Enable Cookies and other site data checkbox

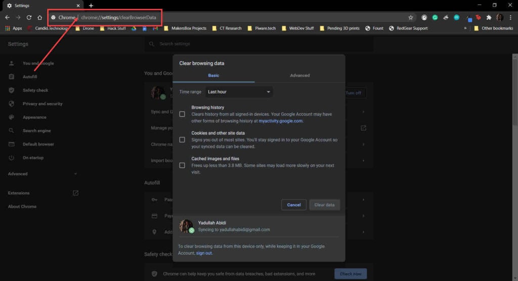(x=182, y=139)
